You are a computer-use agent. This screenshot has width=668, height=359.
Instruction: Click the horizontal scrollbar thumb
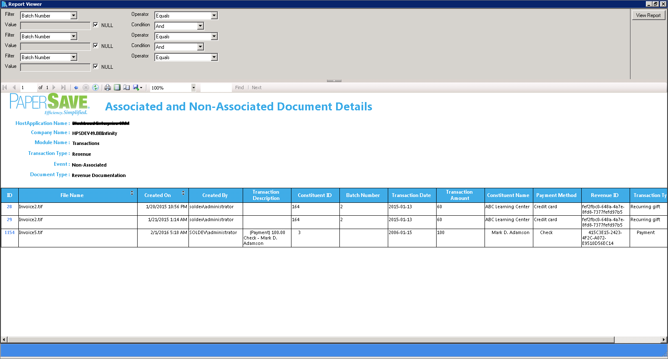(x=311, y=340)
